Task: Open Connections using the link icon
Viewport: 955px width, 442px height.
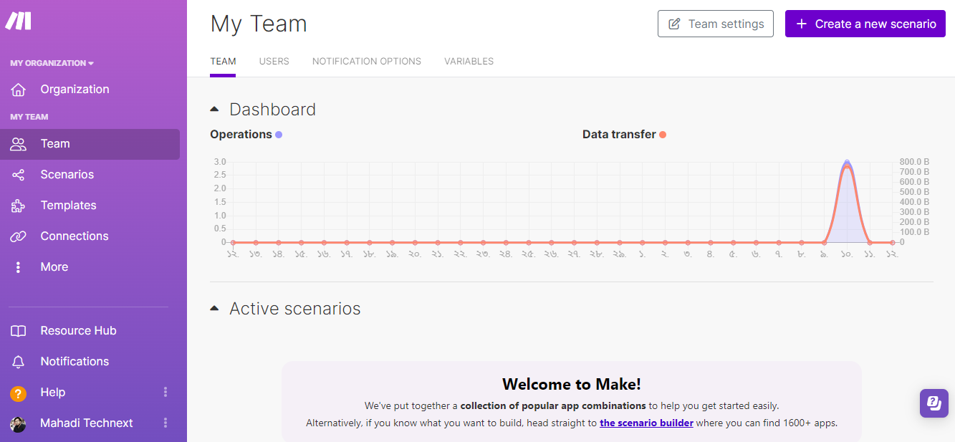Action: (19, 236)
